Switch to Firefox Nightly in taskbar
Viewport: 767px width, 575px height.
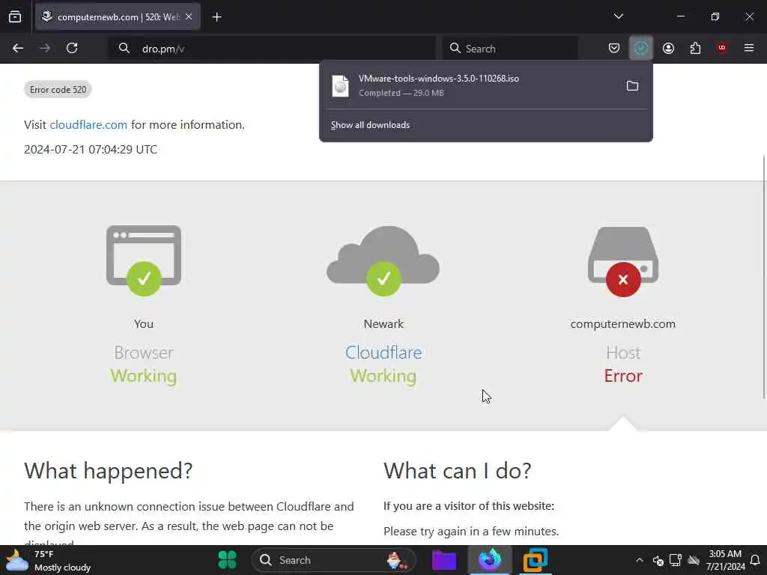click(490, 560)
